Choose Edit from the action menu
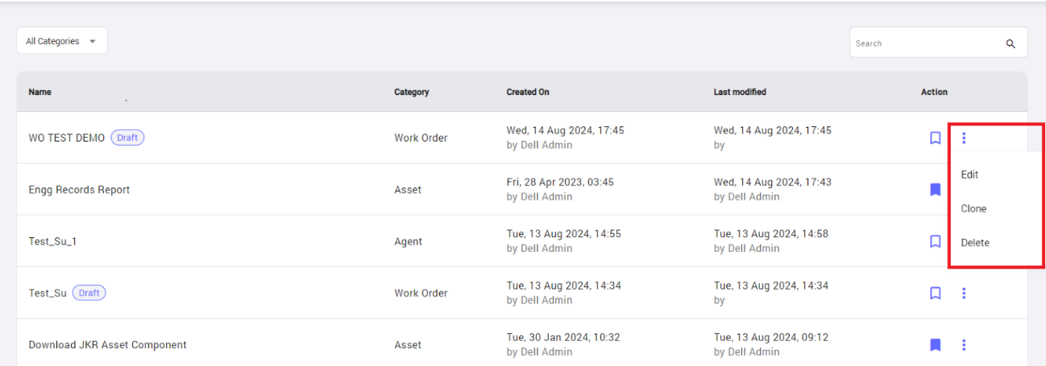This screenshot has height=366, width=1046. tap(969, 175)
